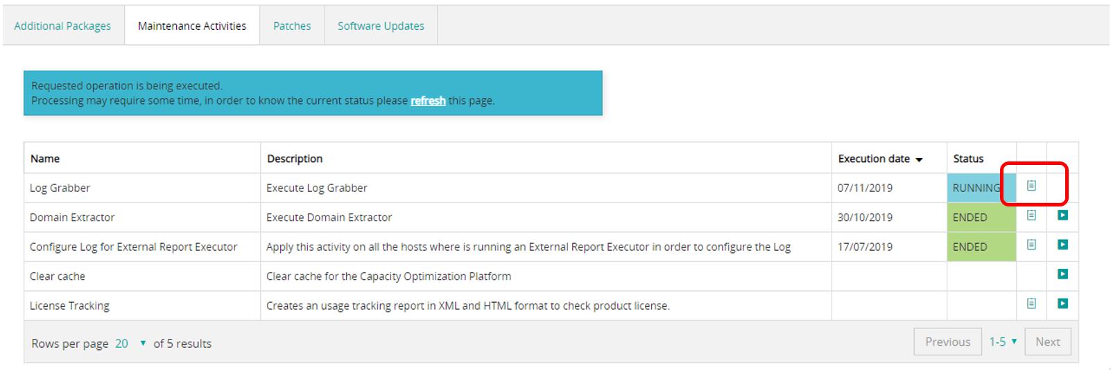
Task: Run Configure Log for External Report Executor
Action: (x=1062, y=245)
